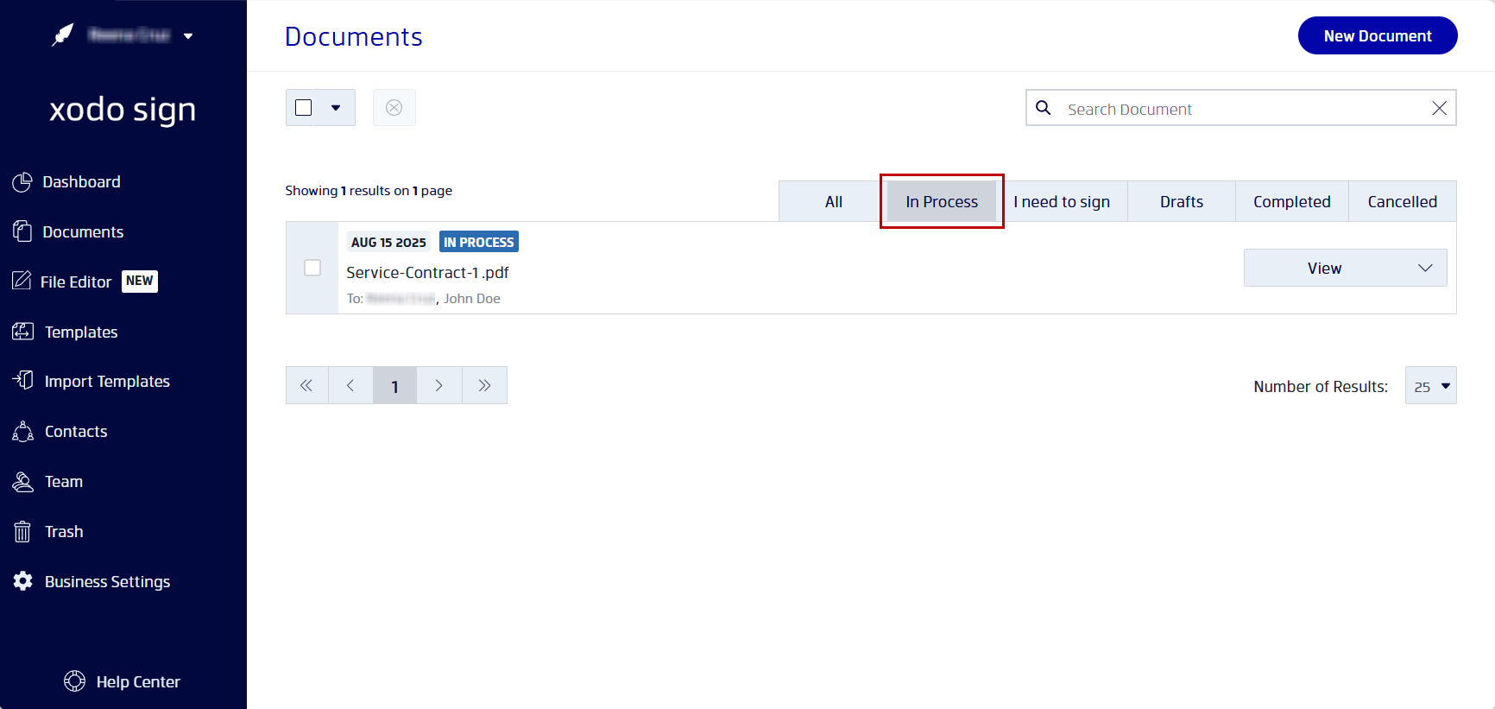Focus the Search Document field

1241,109
